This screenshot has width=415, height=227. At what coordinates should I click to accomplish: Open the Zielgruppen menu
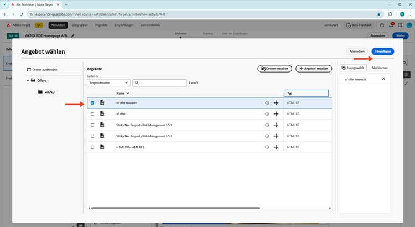coord(80,25)
